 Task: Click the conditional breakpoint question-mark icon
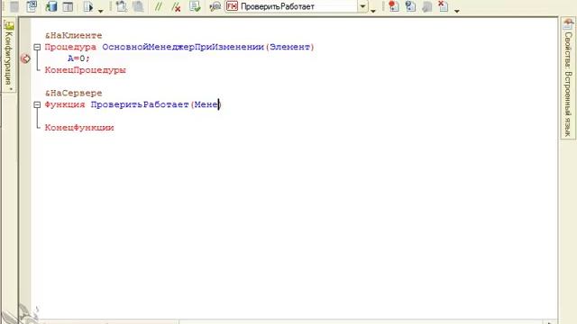(x=410, y=6)
